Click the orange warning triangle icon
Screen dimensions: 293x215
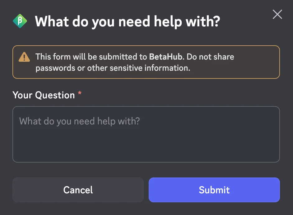point(24,57)
